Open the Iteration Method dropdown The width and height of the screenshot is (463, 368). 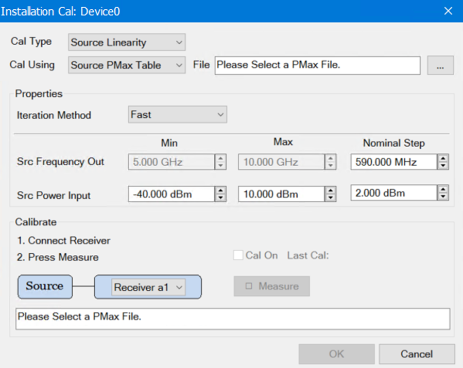pyautogui.click(x=177, y=115)
